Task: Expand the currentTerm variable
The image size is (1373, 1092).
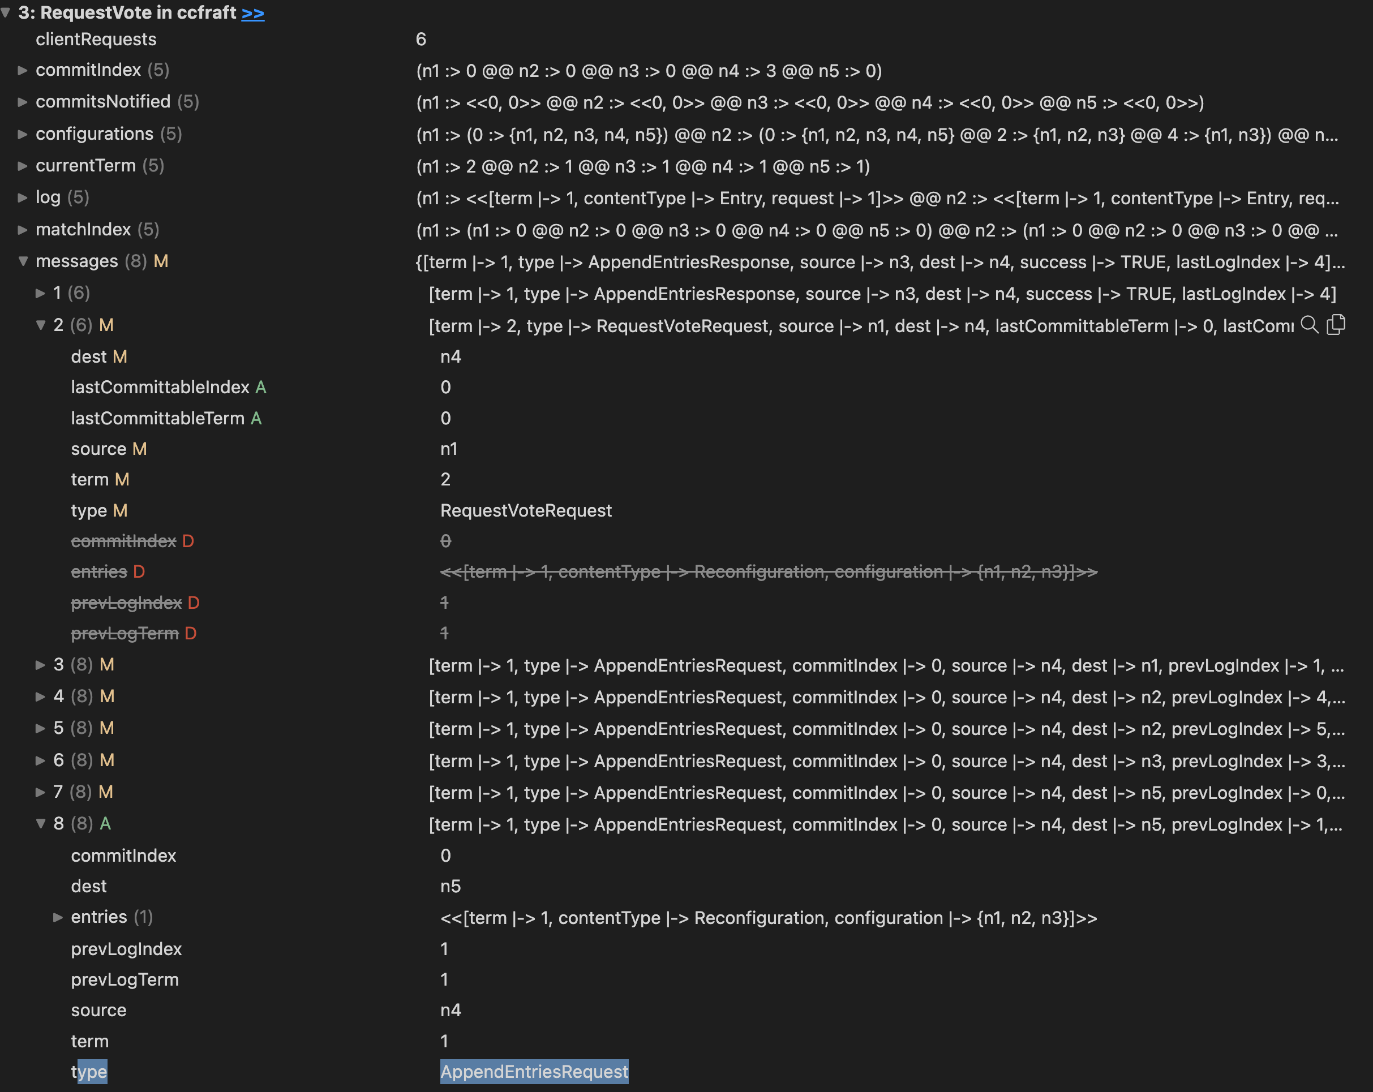Action: [x=23, y=166]
